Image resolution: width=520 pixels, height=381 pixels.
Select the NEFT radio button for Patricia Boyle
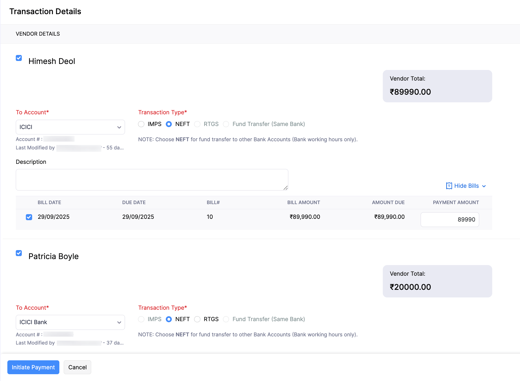(x=169, y=319)
